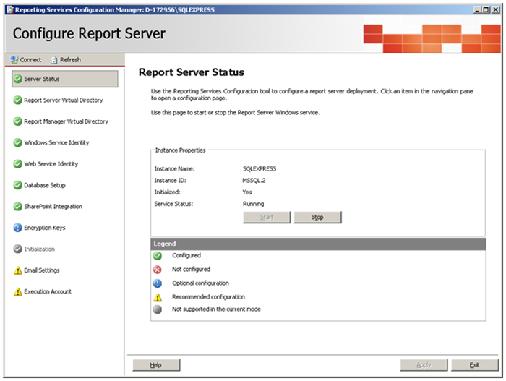Screen dimensions: 506x381
Task: Click Database Setup green check icon
Action: (x=18, y=185)
